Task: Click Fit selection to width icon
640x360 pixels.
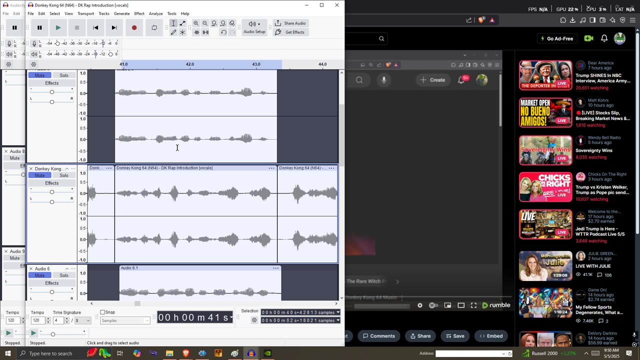Action: 214,23
